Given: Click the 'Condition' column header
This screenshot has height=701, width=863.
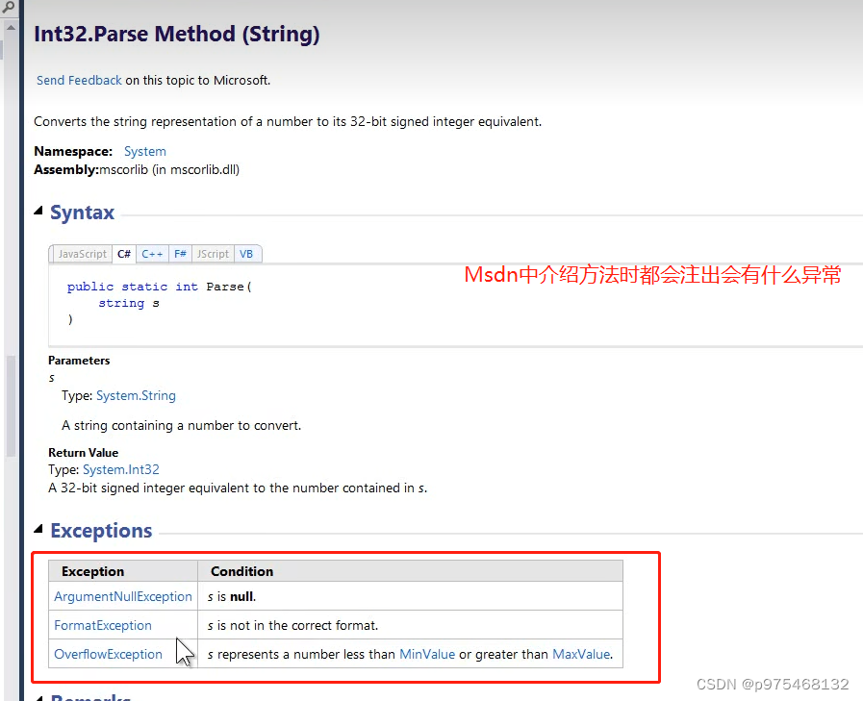Looking at the screenshot, I should [411, 571].
